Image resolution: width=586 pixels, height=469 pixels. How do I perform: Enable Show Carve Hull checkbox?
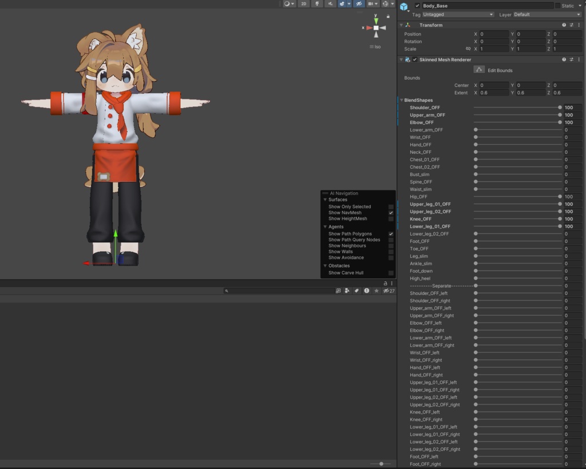click(391, 273)
